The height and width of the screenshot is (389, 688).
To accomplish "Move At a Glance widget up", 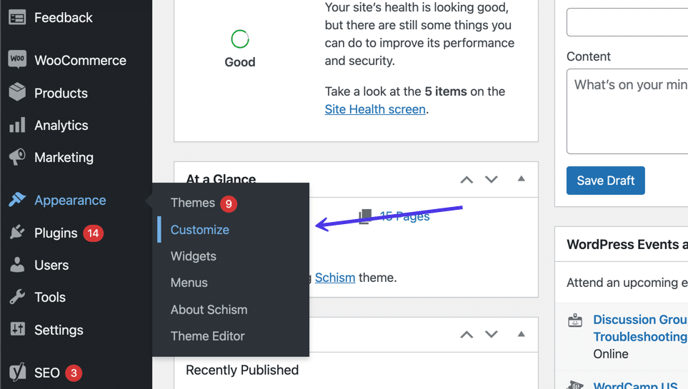I will coord(467,179).
